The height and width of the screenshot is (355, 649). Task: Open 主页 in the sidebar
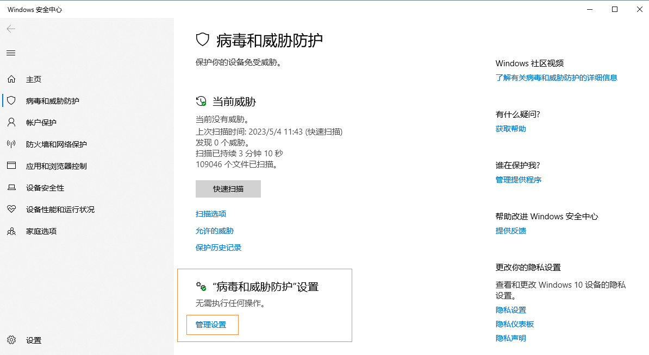tap(34, 79)
